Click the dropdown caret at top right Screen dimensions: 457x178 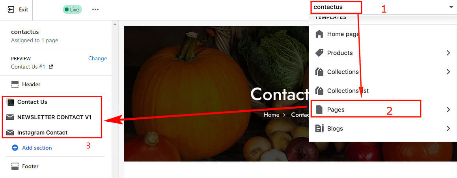451,7
